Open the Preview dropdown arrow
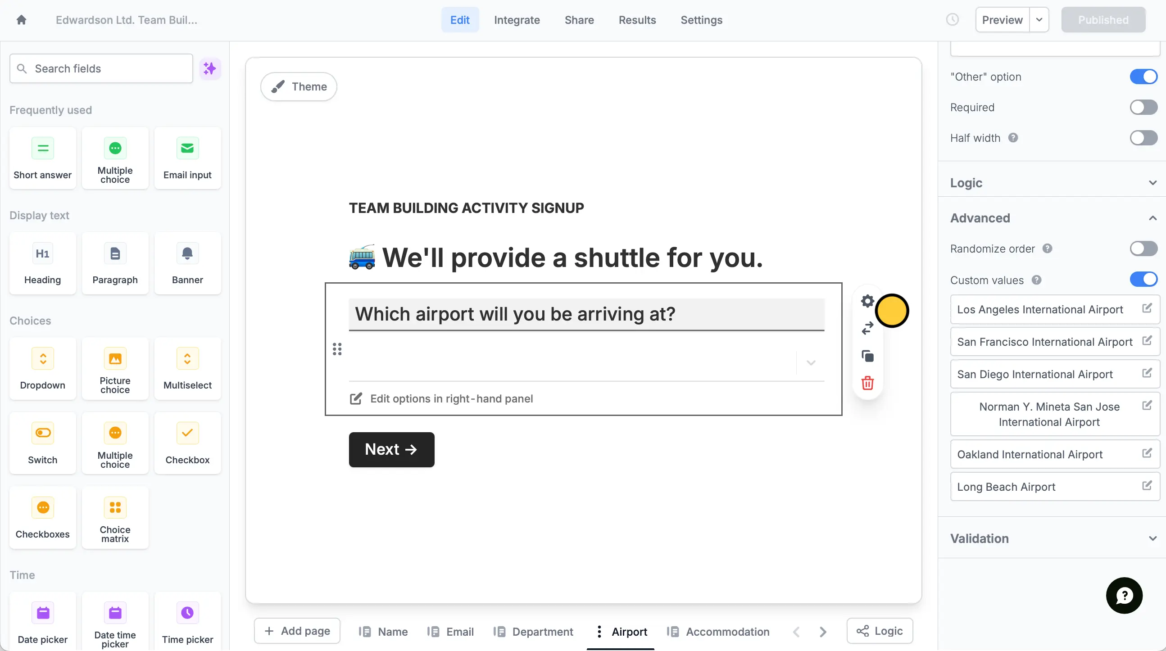 1039,20
